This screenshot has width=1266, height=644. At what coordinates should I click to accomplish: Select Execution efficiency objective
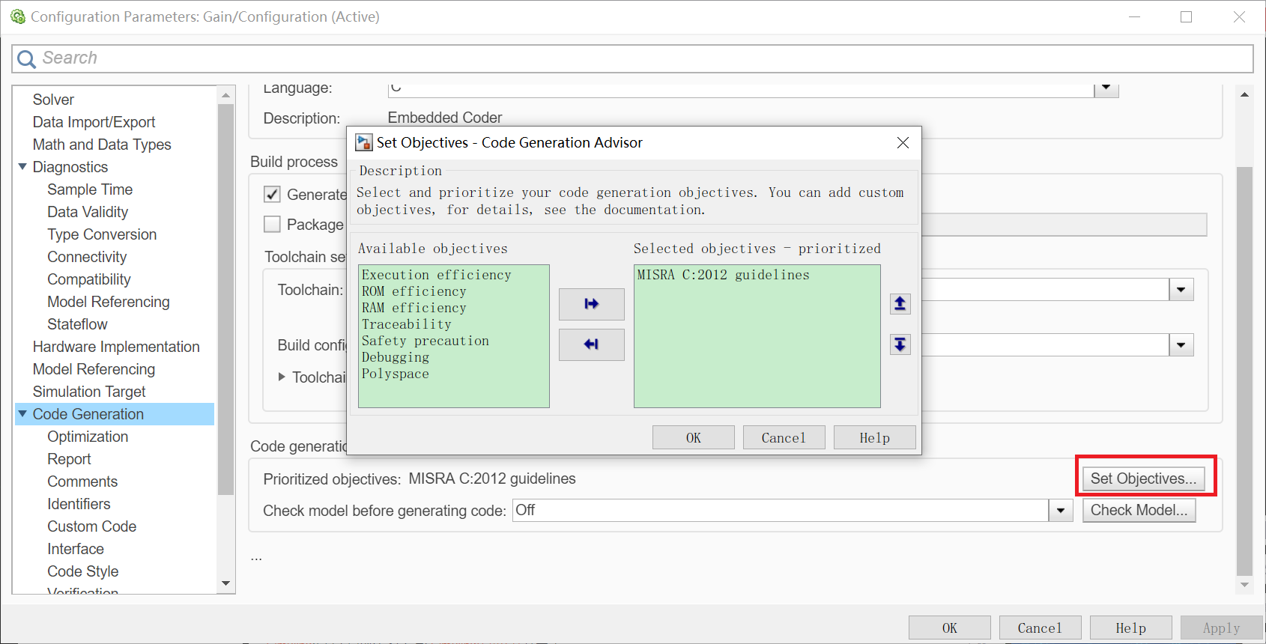coord(437,275)
